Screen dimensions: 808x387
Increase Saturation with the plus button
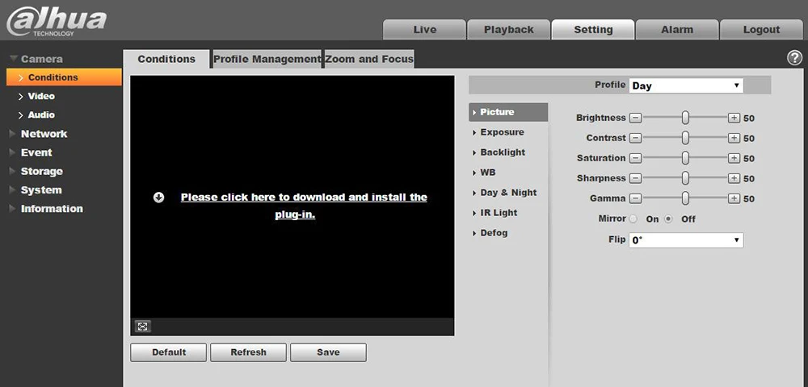[734, 158]
